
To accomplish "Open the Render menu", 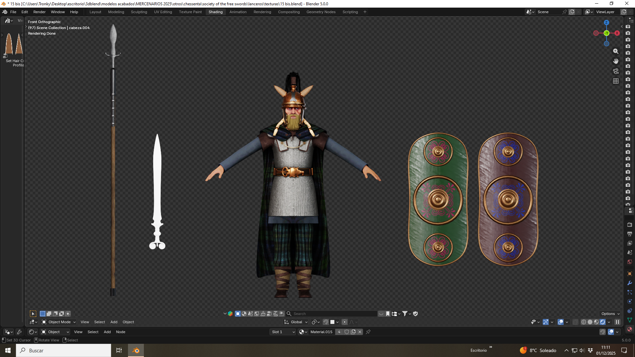I will pos(39,12).
